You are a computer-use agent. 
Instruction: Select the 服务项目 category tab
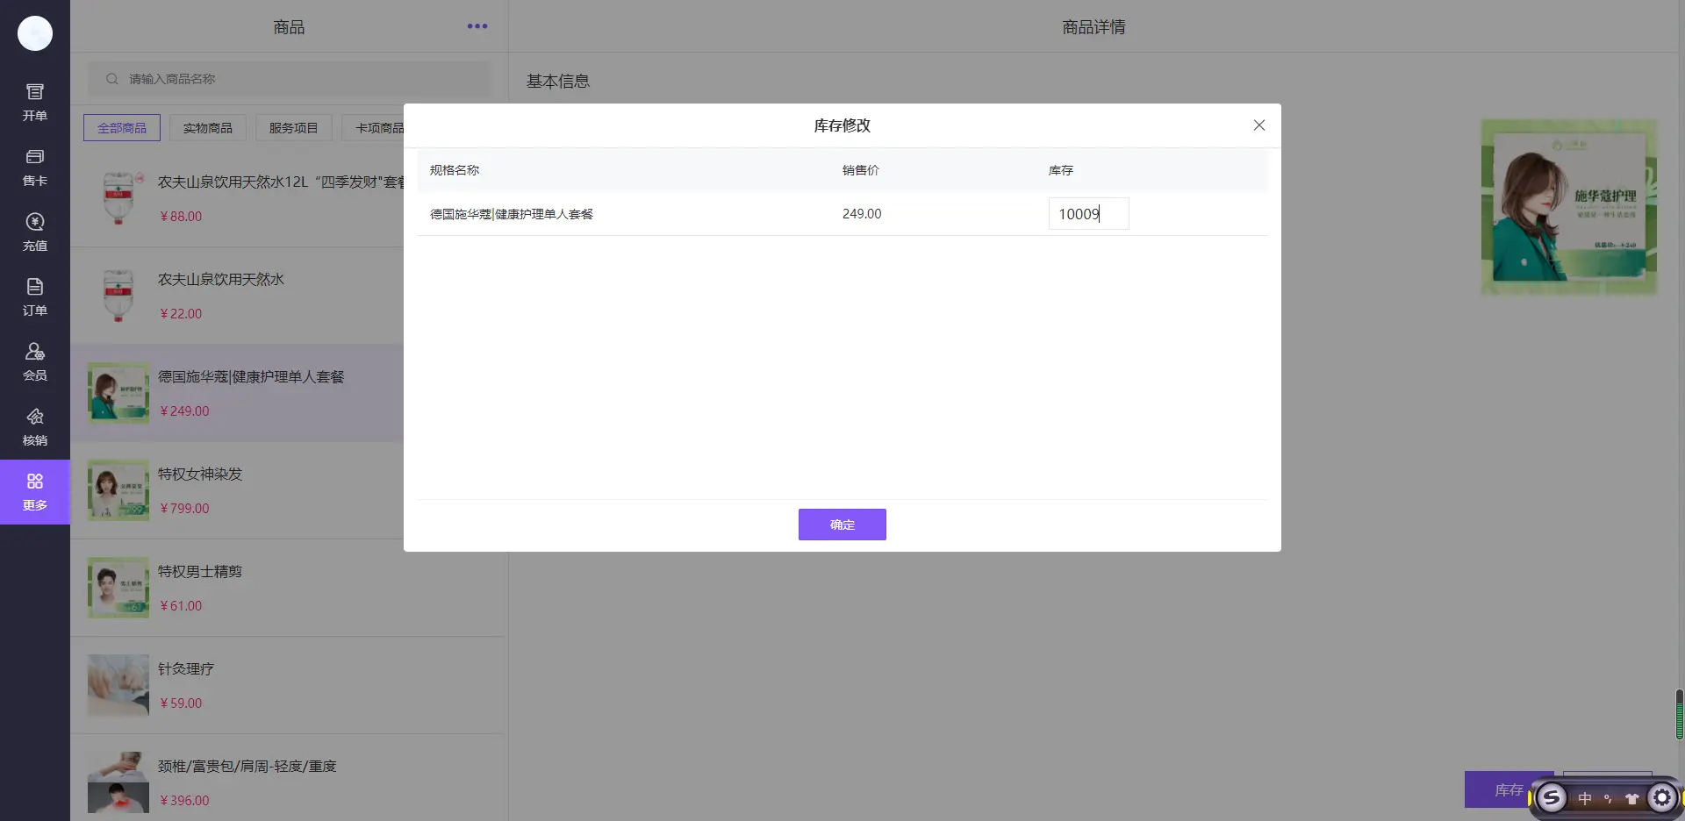pyautogui.click(x=293, y=128)
